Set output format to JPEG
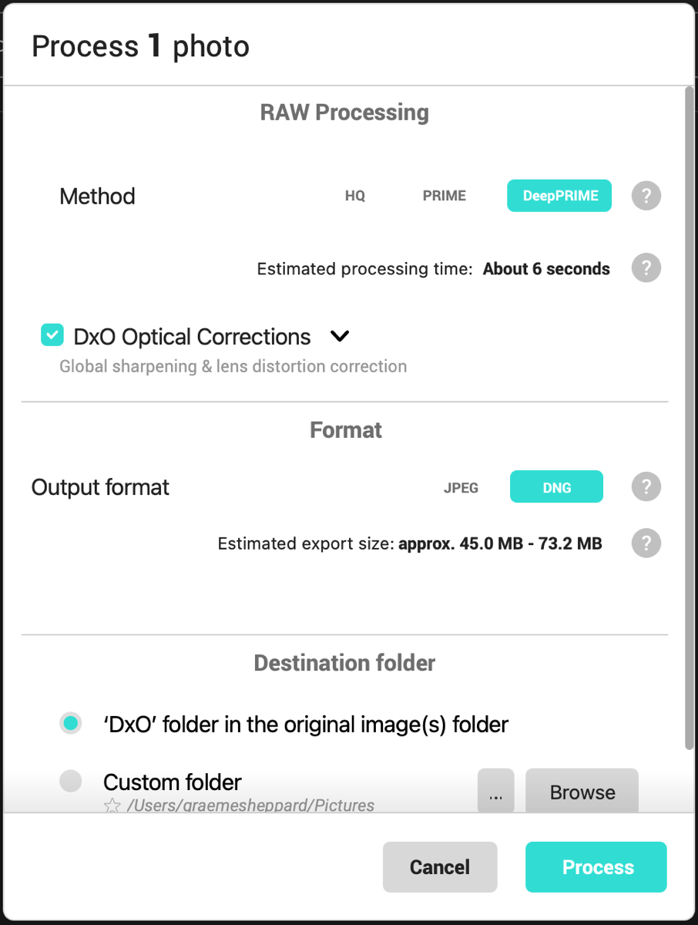This screenshot has height=925, width=698. (461, 487)
